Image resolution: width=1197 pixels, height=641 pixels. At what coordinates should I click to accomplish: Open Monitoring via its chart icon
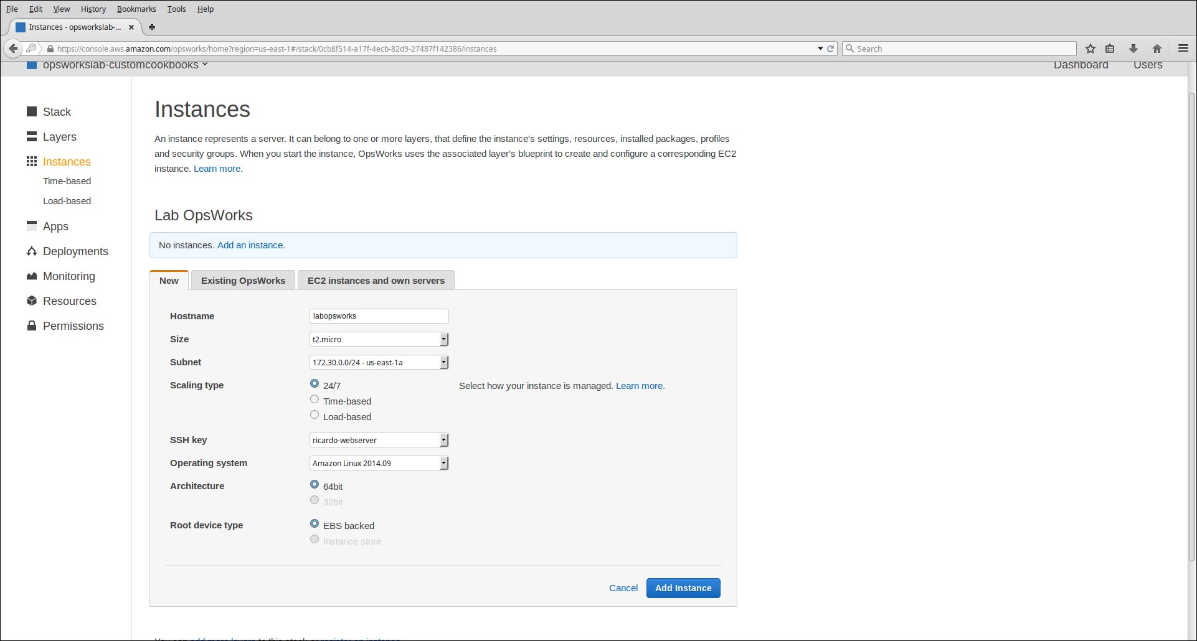(x=32, y=276)
